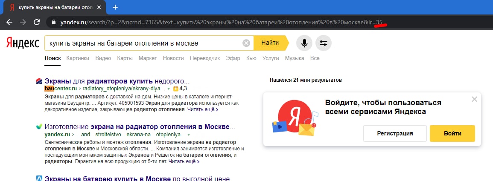Image resolution: width=493 pixels, height=181 pixels.
Task: Expand dropdown arrow next to yandex.ru result URL
Action: click(189, 135)
